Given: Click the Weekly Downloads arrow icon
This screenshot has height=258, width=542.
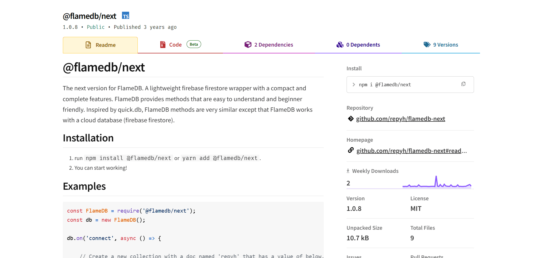Looking at the screenshot, I should pos(348,171).
